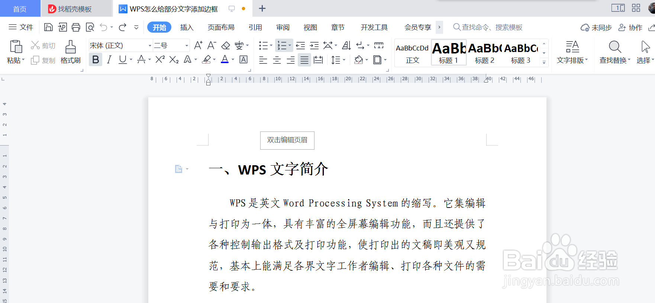This screenshot has height=303, width=655.
Task: Open the 首页 home tab
Action: point(20,9)
